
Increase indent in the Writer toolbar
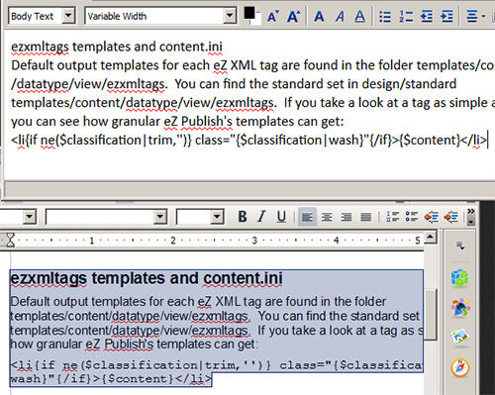pyautogui.click(x=450, y=217)
